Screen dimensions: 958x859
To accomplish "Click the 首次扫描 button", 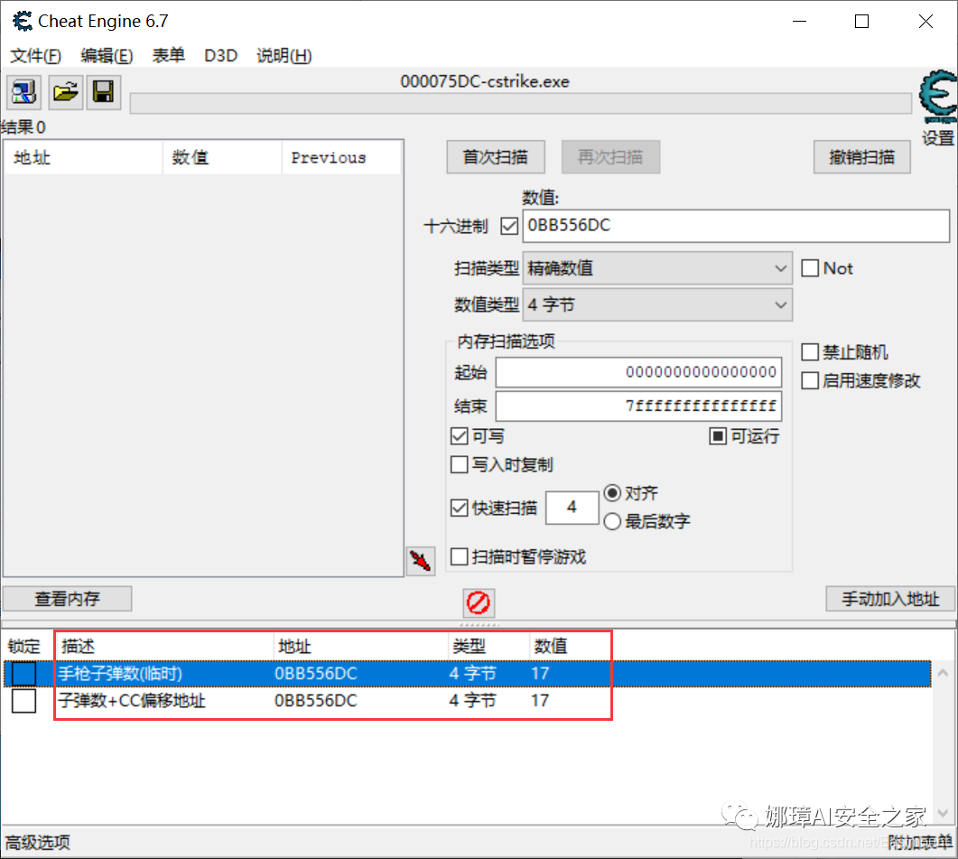I will 496,157.
